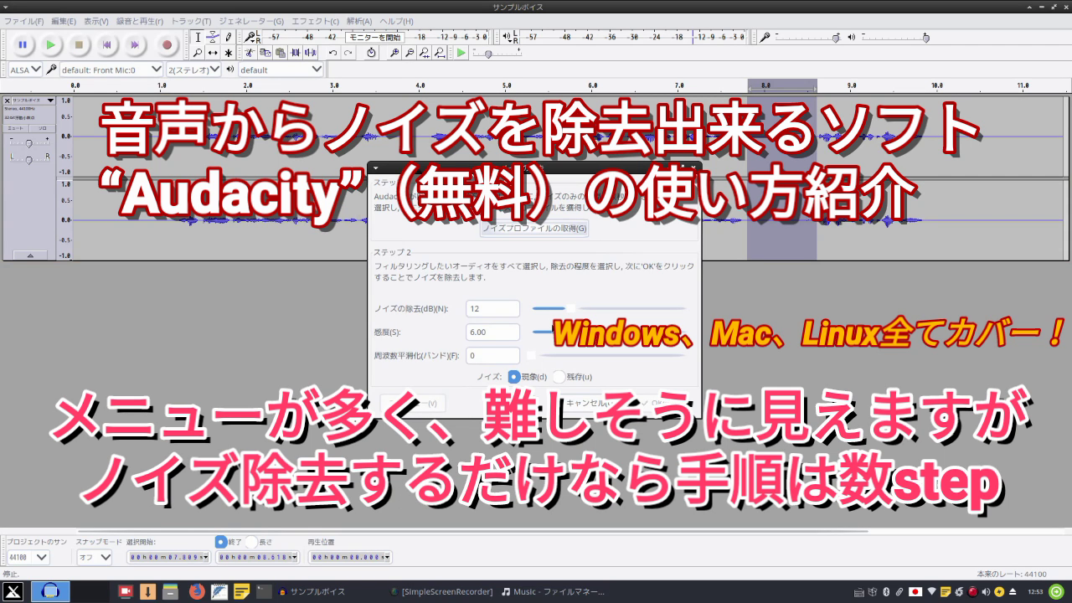Click the playback meter speaker icon

pos(507,37)
